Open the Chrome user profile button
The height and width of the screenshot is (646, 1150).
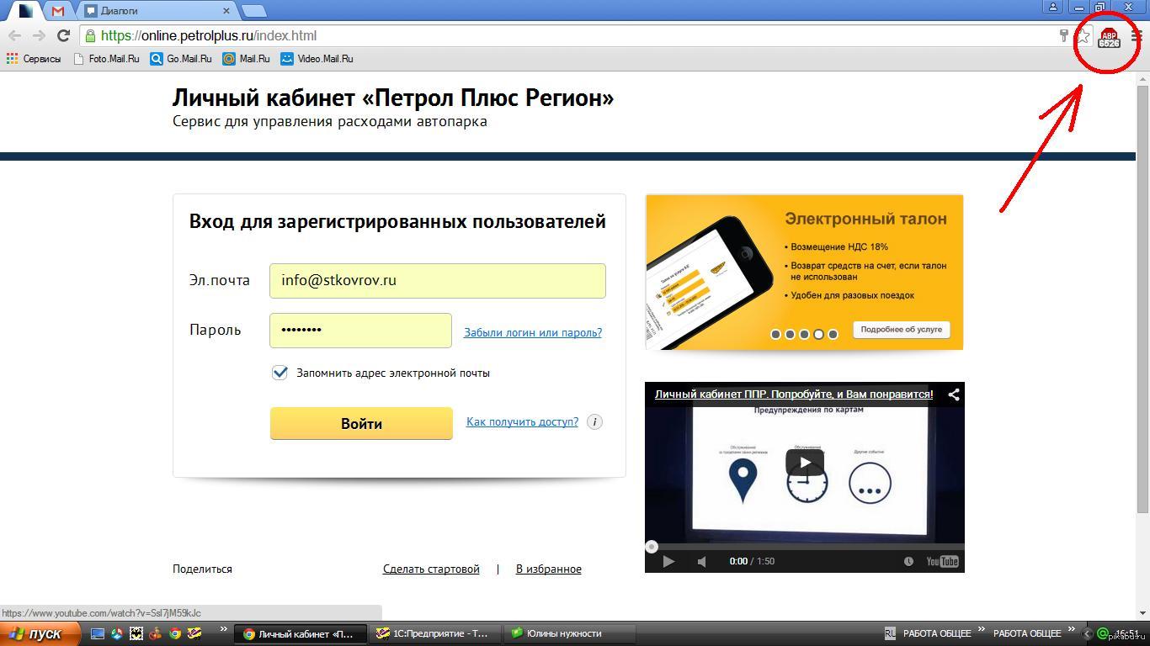click(x=1053, y=8)
